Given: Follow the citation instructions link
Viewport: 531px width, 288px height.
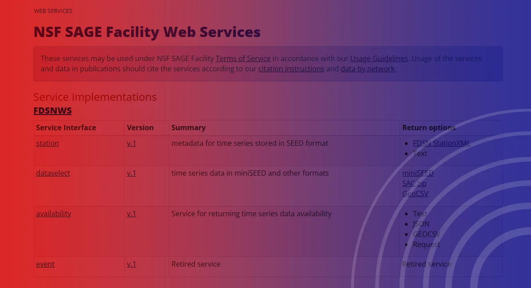Looking at the screenshot, I should point(291,69).
